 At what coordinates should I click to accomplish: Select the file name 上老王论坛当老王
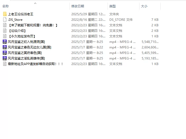click(x=21, y=14)
